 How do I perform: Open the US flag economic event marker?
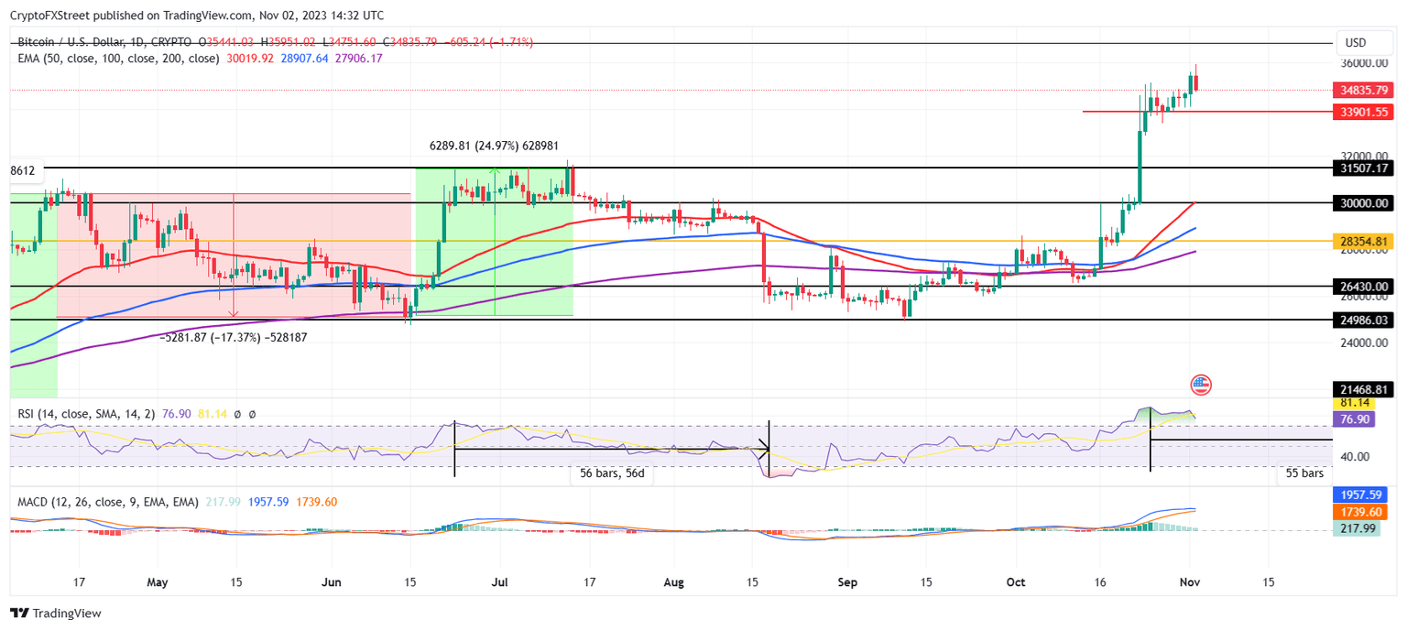tap(1200, 385)
